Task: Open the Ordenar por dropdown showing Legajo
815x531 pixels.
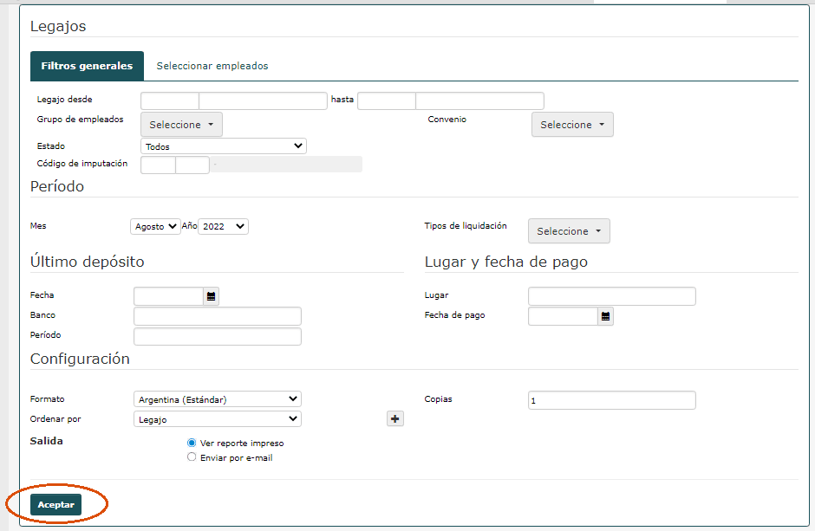Action: click(218, 419)
